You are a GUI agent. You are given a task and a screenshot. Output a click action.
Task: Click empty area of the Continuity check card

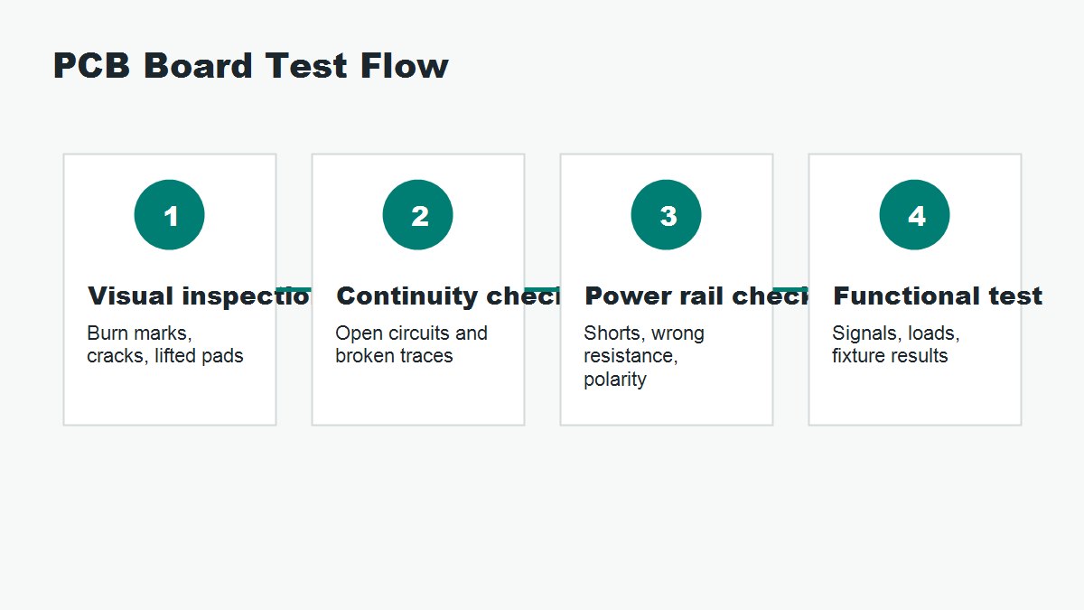tap(417, 398)
